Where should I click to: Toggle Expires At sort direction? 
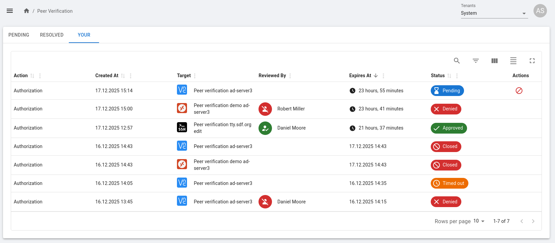pyautogui.click(x=376, y=76)
